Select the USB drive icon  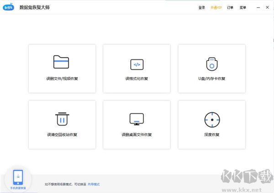pos(211,64)
